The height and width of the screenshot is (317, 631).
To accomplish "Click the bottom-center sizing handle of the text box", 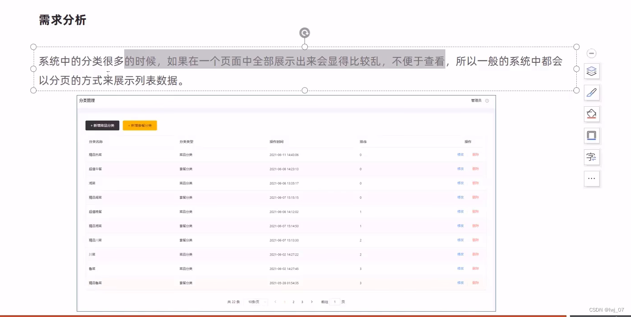I will [305, 90].
